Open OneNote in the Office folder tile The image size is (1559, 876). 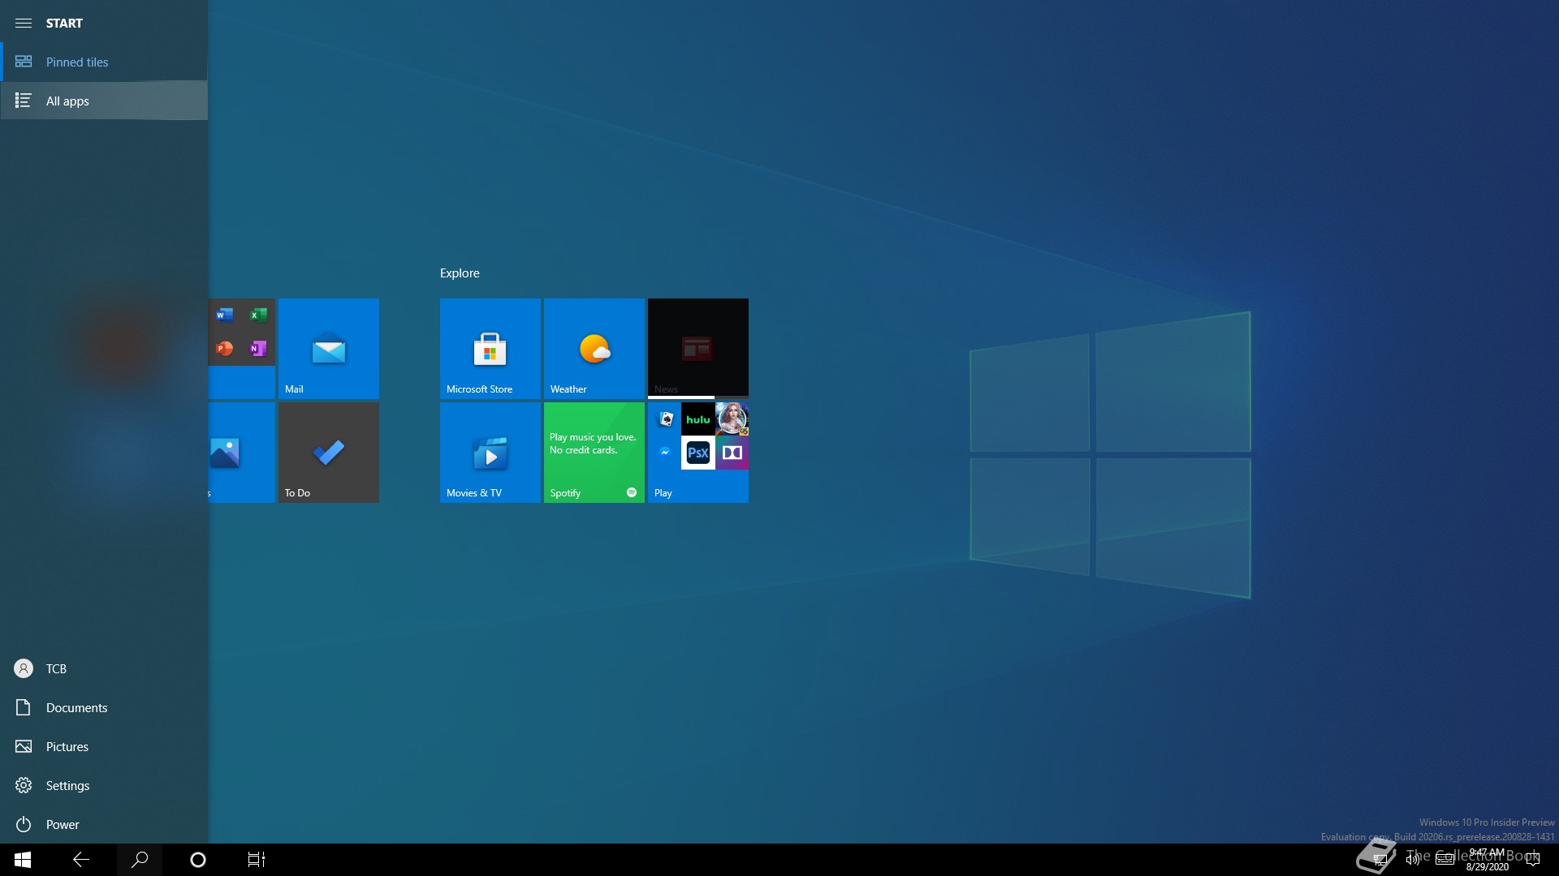click(x=258, y=349)
